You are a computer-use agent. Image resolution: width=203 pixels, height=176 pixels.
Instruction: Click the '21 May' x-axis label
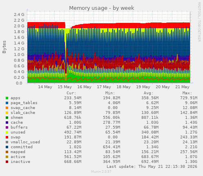point(182,87)
